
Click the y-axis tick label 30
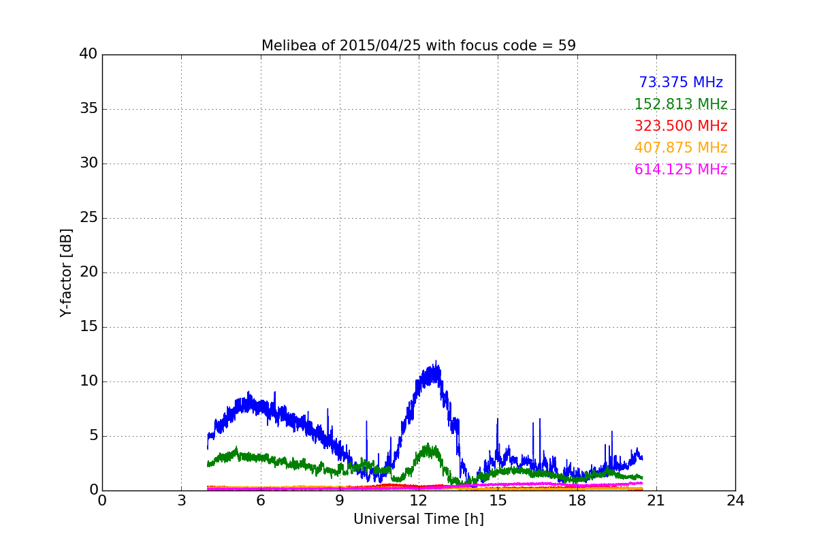click(x=89, y=163)
